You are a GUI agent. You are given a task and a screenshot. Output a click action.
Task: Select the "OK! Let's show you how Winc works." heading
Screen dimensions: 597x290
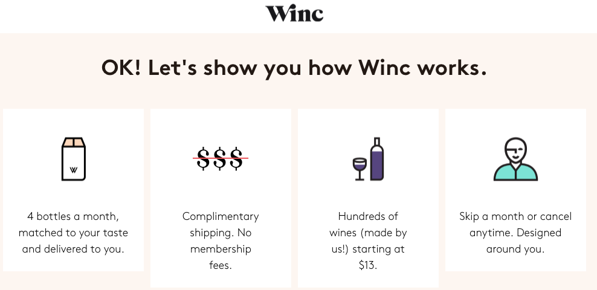(294, 68)
